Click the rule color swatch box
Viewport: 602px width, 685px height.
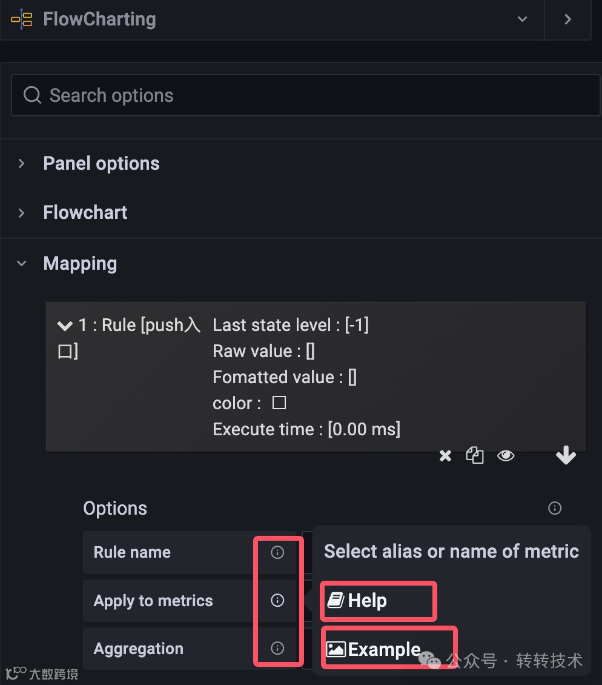[279, 403]
